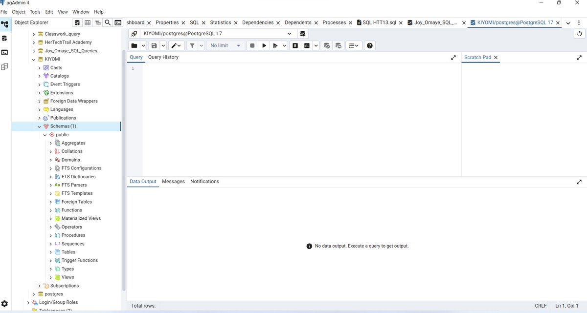587x313 pixels.
Task: Open Schema Diff icon in left sidebar
Action: tap(4, 66)
